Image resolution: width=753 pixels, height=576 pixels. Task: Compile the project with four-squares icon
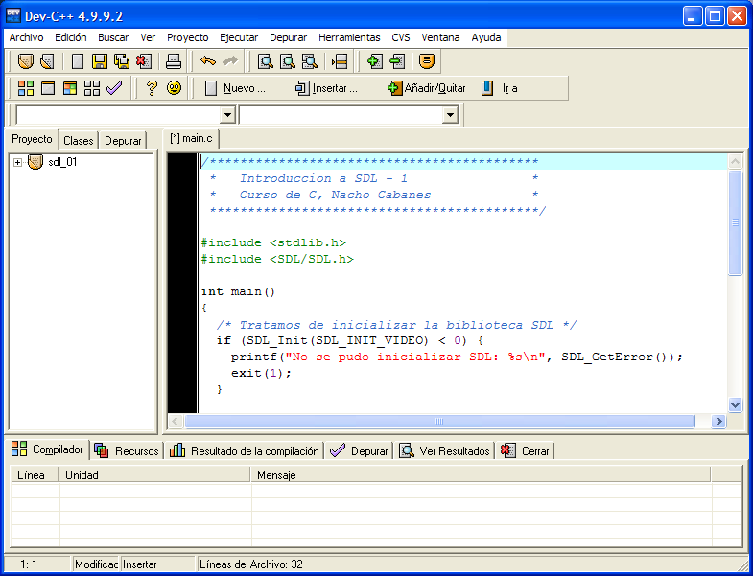[26, 88]
